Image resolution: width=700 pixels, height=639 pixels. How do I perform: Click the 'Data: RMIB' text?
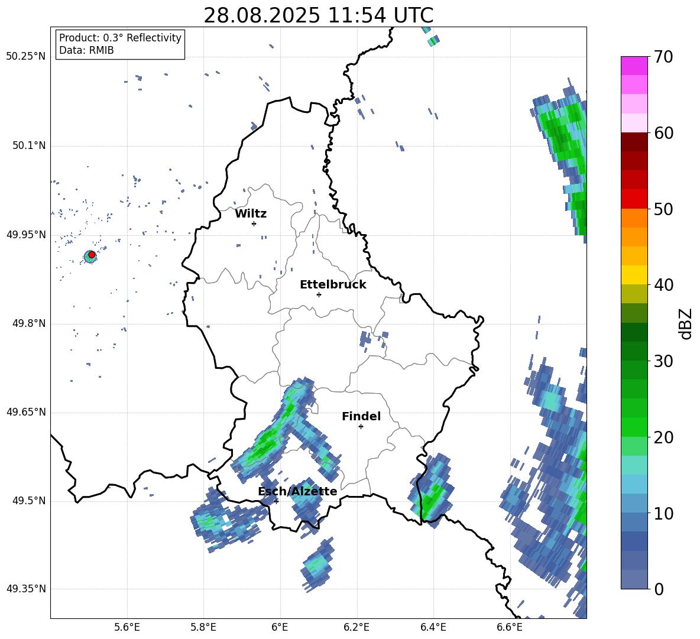[86, 50]
